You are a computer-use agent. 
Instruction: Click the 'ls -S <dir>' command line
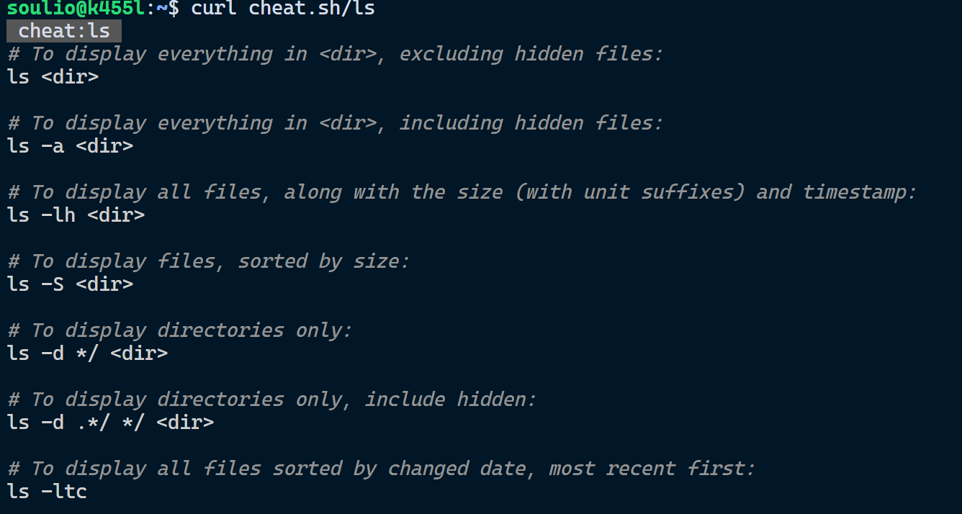coord(71,284)
